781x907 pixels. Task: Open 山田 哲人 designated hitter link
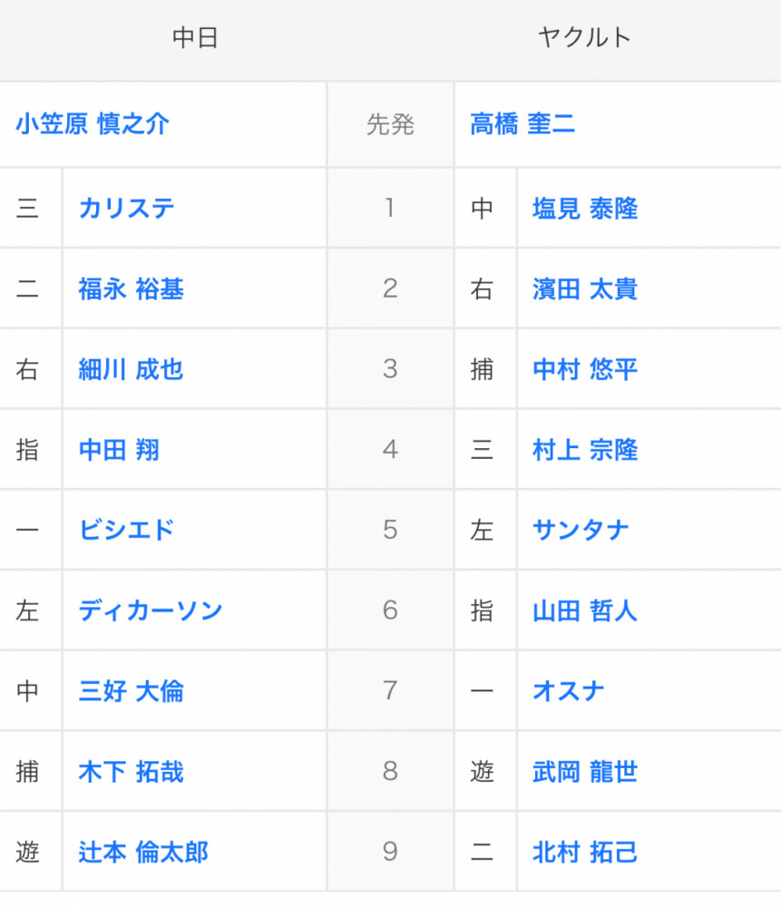click(585, 610)
